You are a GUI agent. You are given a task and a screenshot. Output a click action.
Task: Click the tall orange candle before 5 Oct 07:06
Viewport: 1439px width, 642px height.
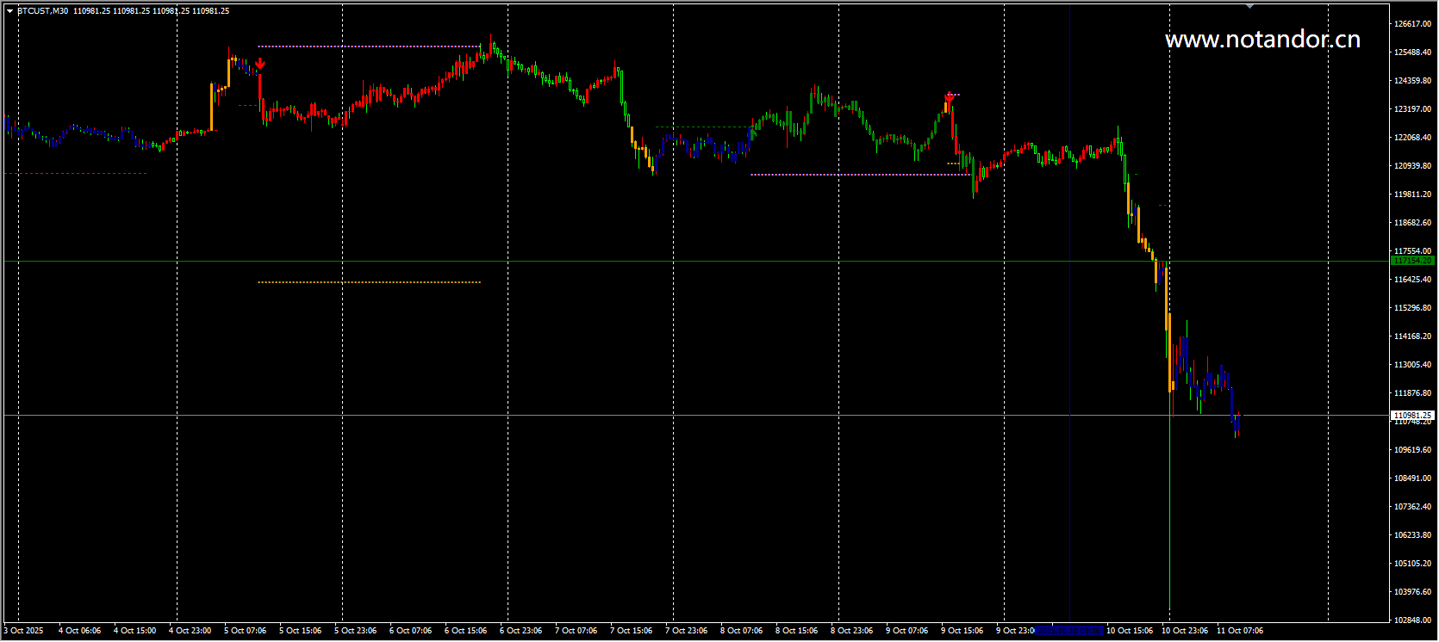(x=212, y=107)
